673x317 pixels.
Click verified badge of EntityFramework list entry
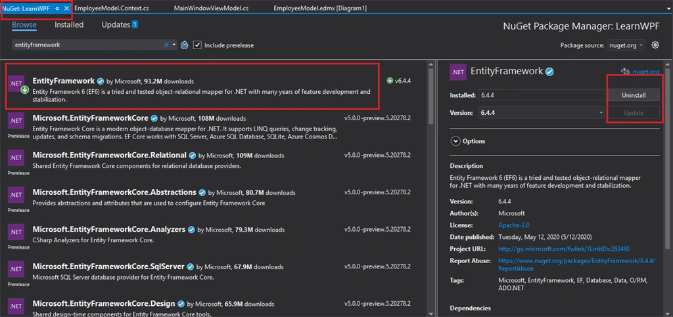(x=101, y=81)
